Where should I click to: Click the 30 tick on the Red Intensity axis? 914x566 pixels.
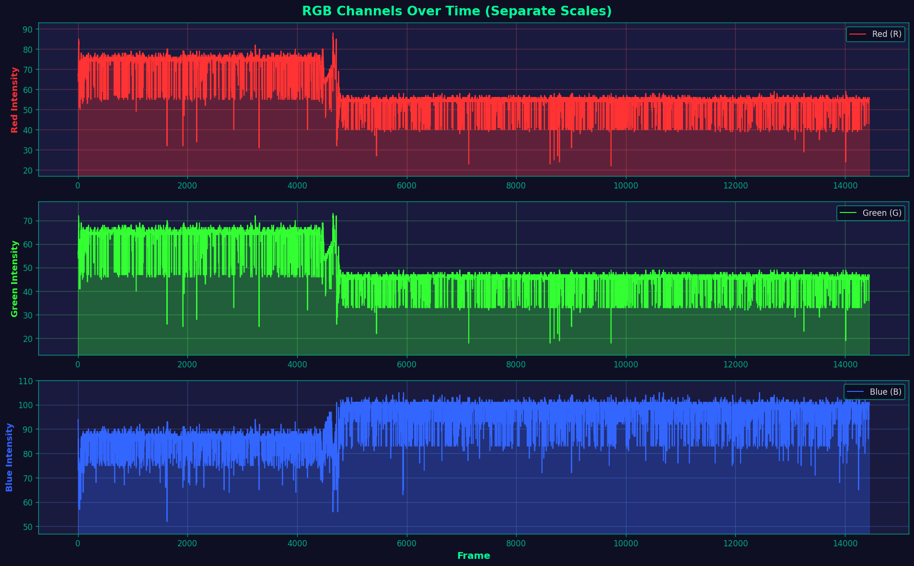(x=28, y=150)
